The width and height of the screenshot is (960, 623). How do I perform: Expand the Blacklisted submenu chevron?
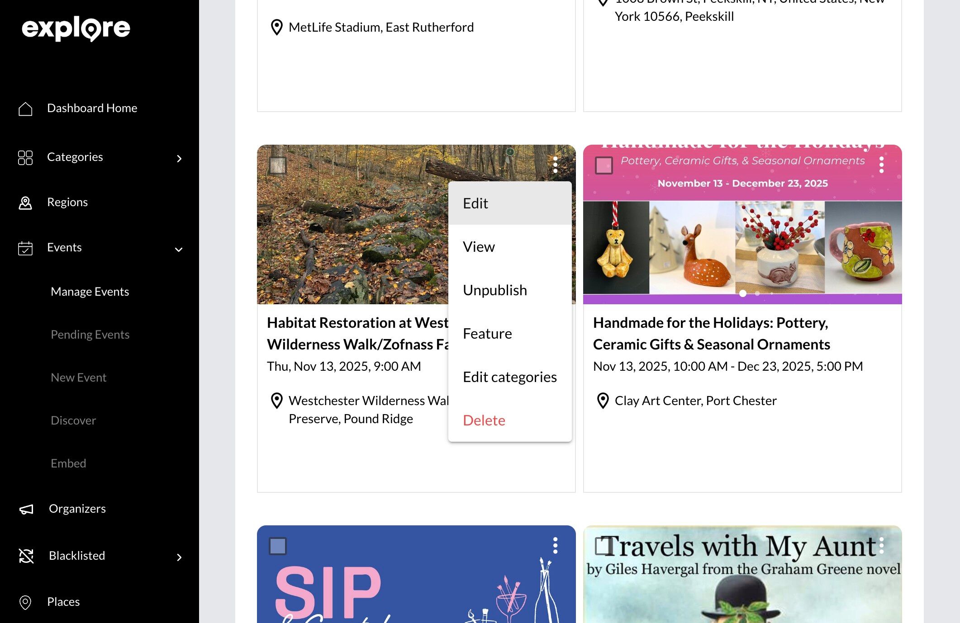click(x=179, y=557)
